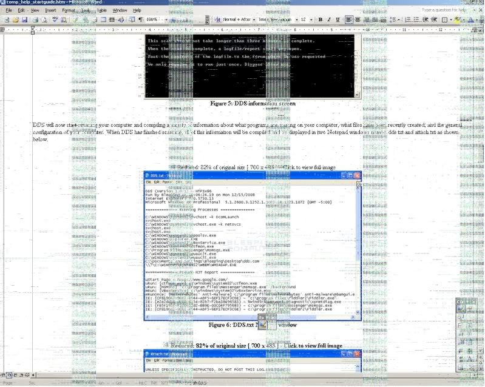485x387 pixels.
Task: Open the View menu
Action: 35,10
